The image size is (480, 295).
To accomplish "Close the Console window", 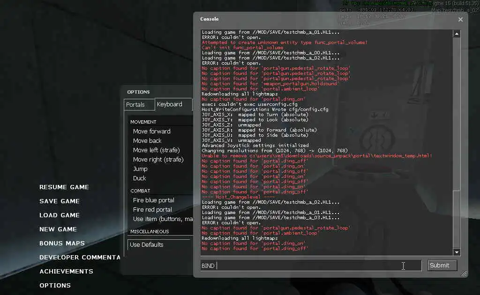I will (460, 20).
